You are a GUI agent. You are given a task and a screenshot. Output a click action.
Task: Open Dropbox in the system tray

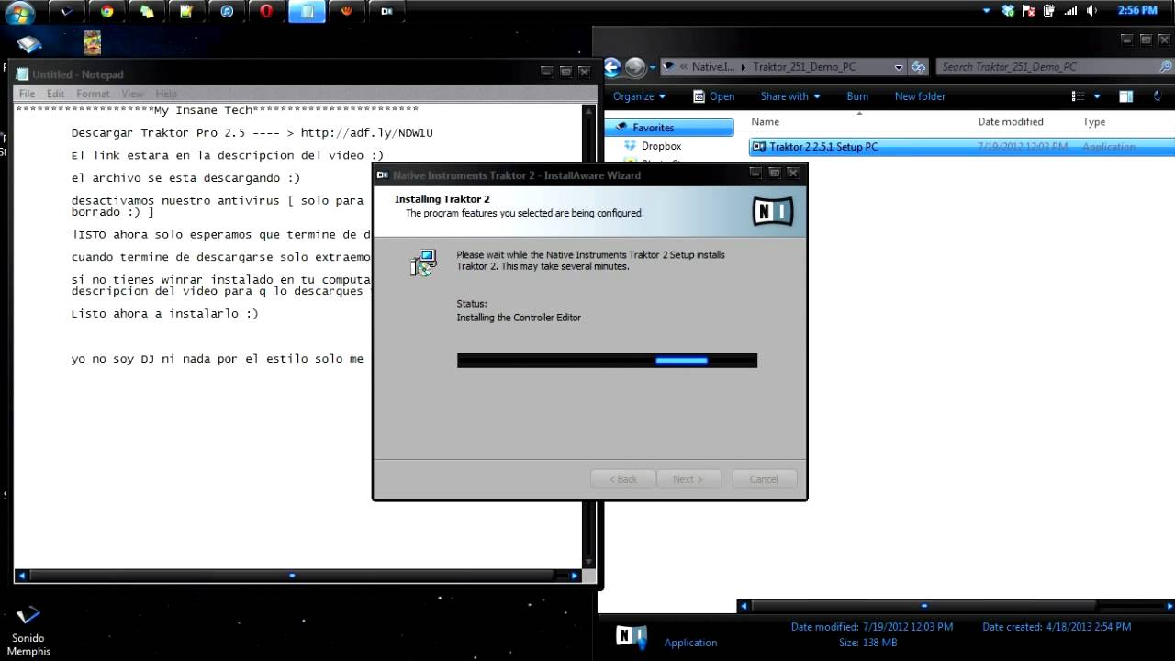[x=1009, y=11]
